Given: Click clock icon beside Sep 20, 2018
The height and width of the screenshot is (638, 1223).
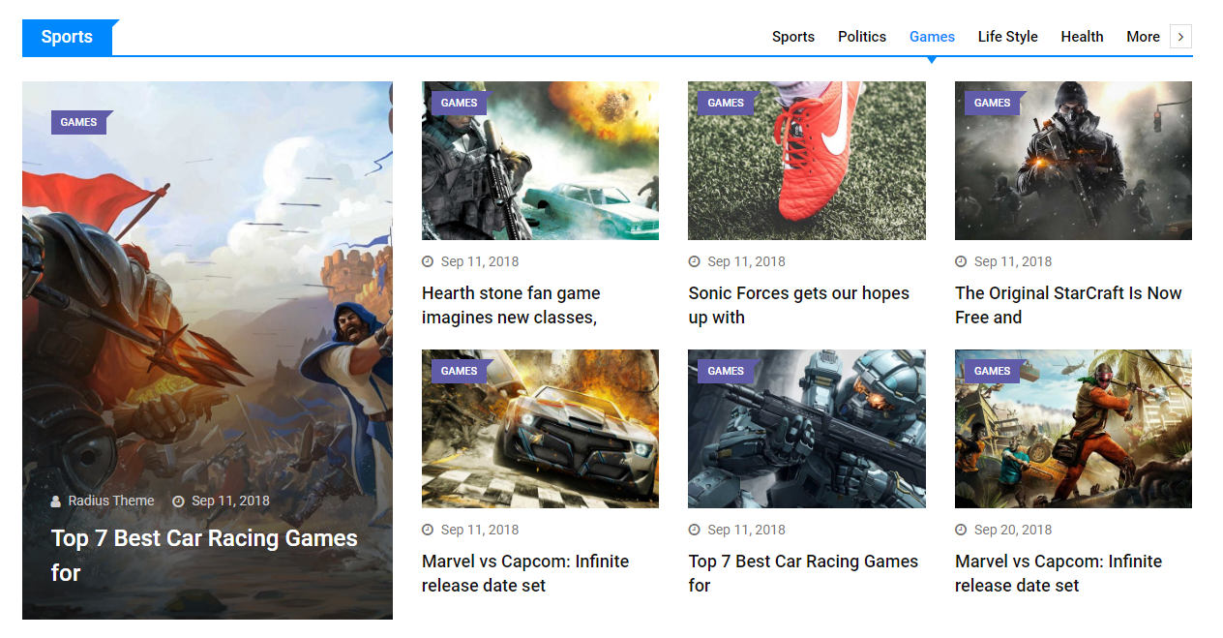Looking at the screenshot, I should (x=961, y=530).
